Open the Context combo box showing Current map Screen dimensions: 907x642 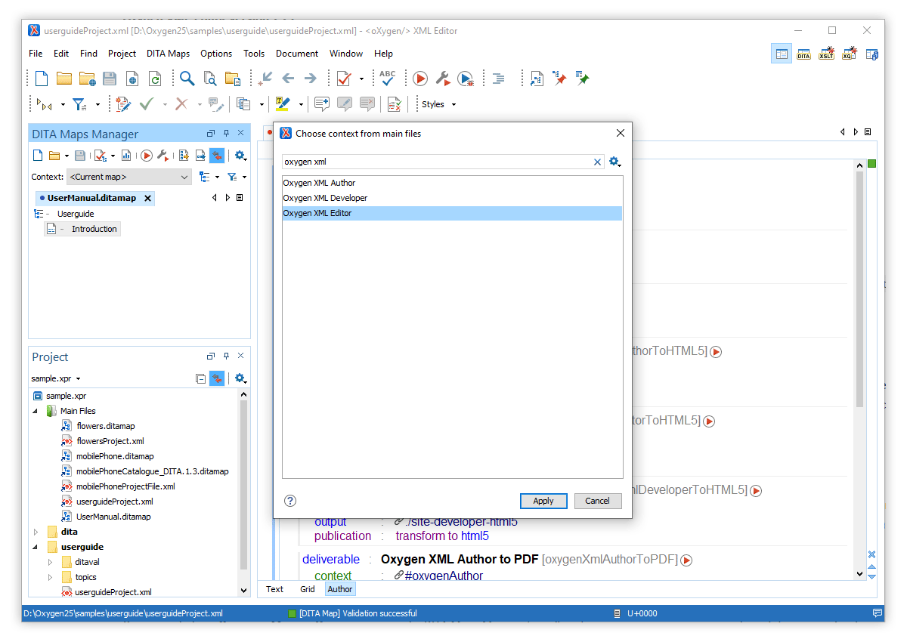pyautogui.click(x=129, y=177)
